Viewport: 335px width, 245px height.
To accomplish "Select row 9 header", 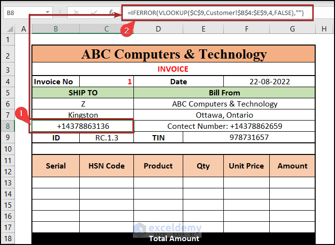I will [8, 137].
